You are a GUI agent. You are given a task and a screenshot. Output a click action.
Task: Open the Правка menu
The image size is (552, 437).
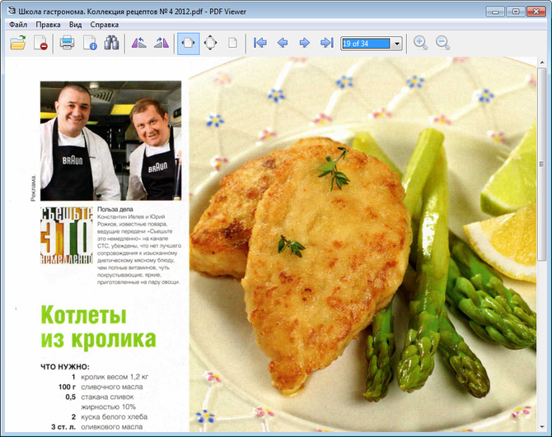[48, 25]
